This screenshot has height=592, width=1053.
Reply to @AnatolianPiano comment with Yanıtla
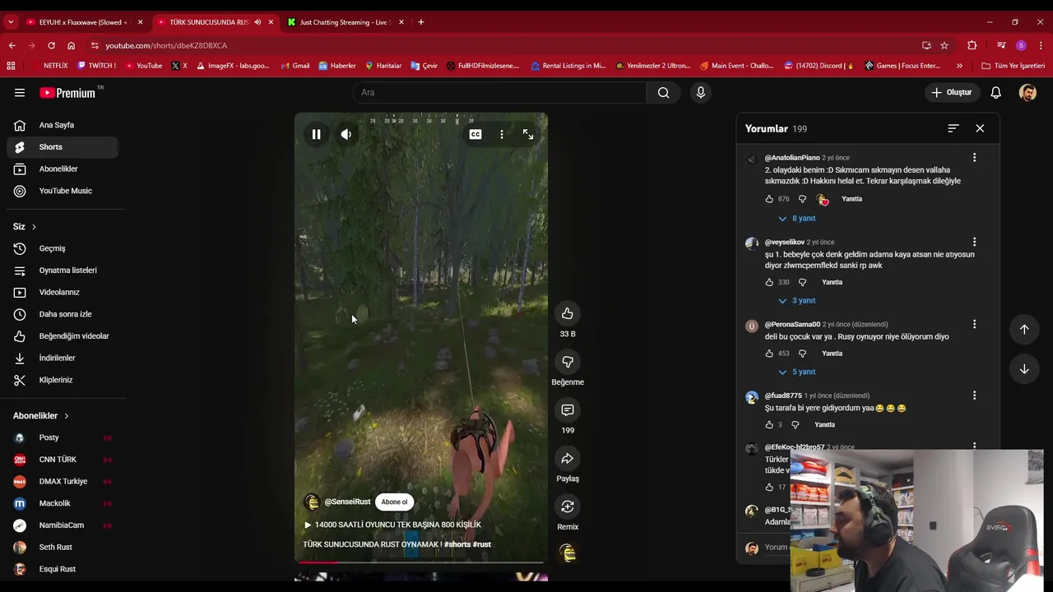coord(851,199)
